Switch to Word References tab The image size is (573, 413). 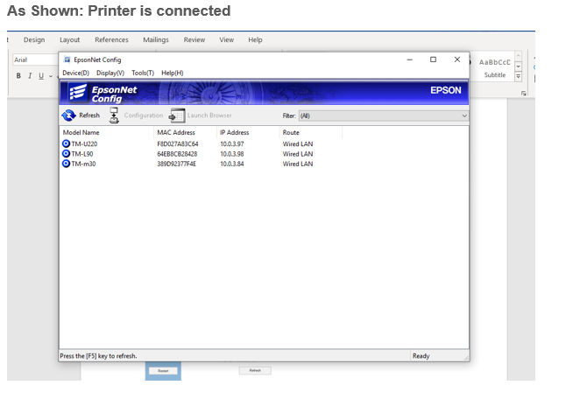(111, 39)
